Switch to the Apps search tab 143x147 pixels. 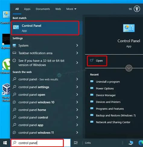[x=27, y=9]
